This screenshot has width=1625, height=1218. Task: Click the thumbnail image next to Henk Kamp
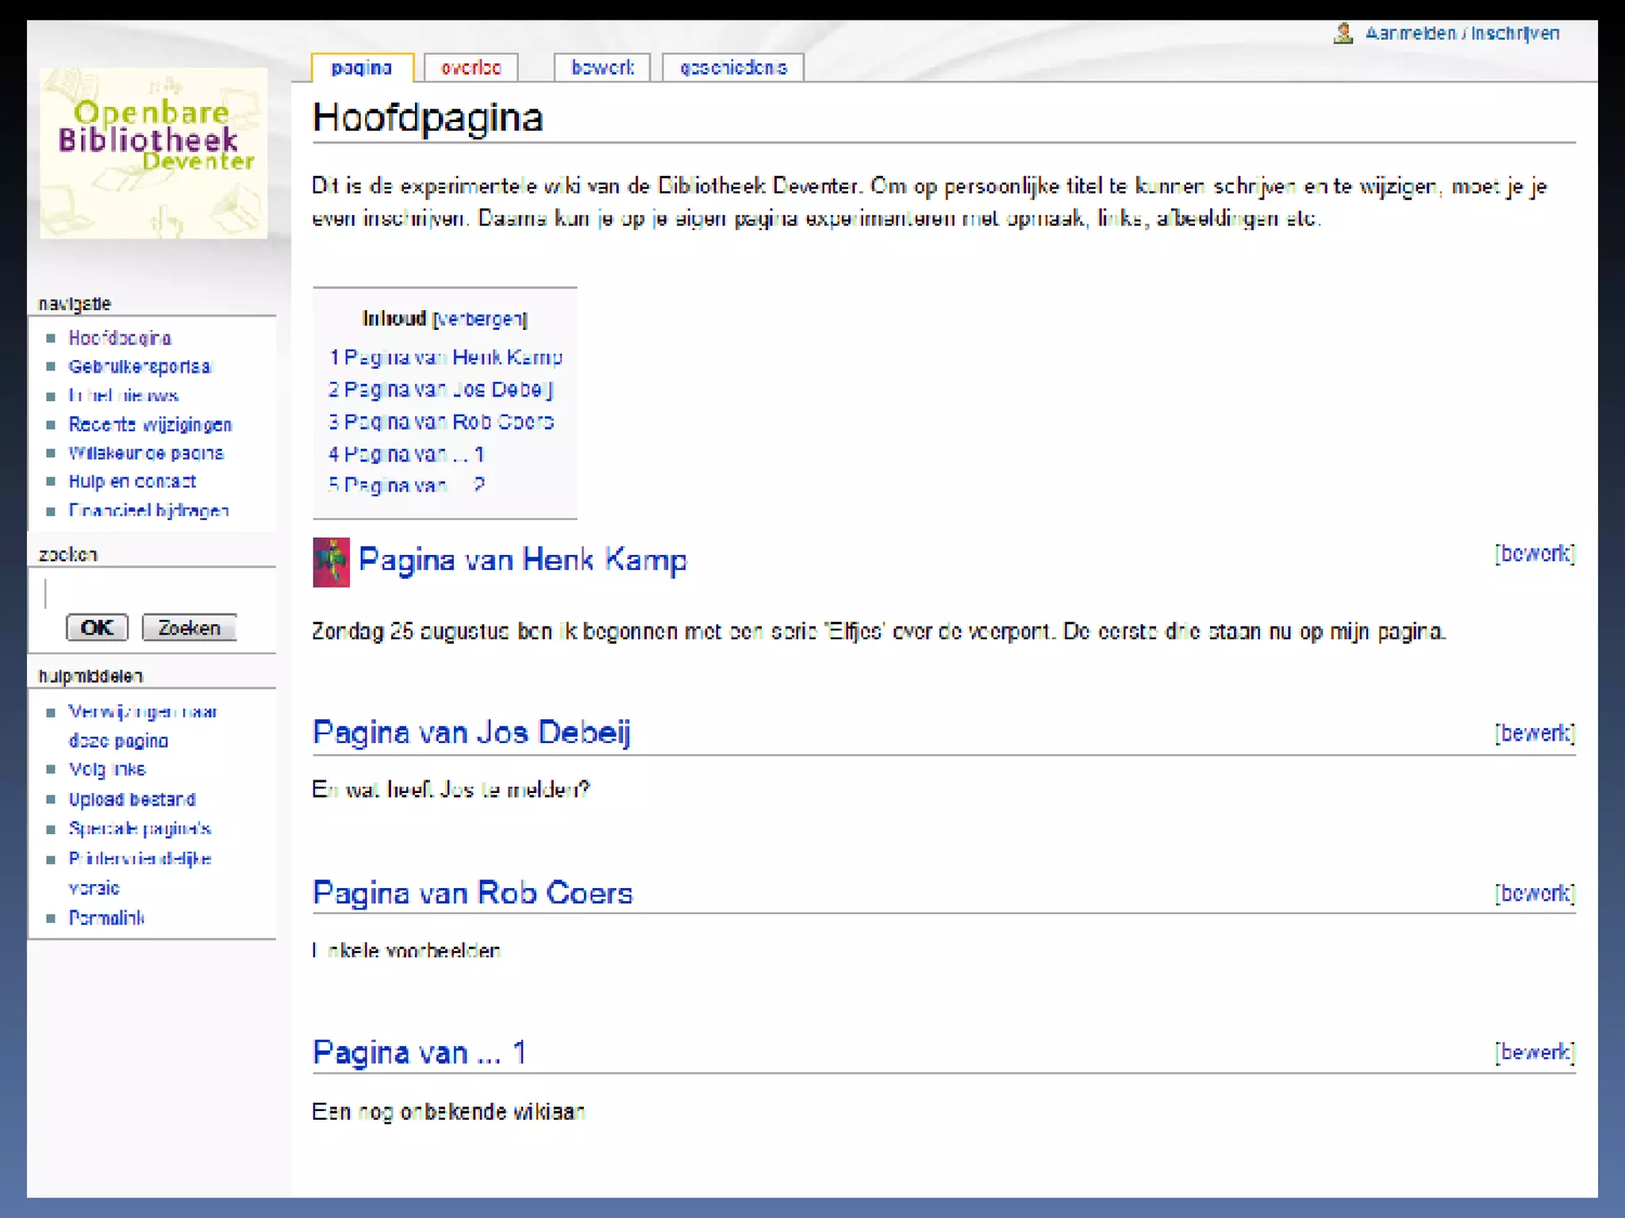click(331, 562)
